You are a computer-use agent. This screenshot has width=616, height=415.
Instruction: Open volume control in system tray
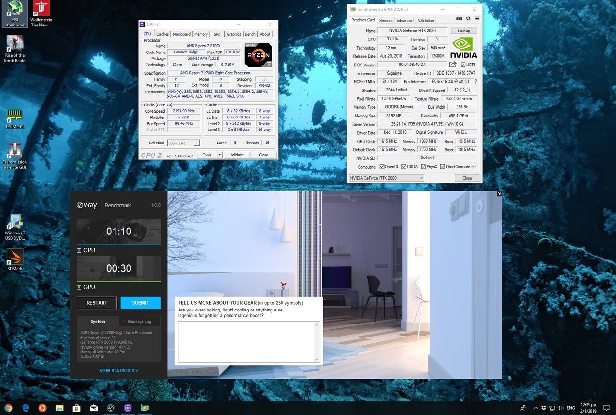pyautogui.click(x=561, y=408)
